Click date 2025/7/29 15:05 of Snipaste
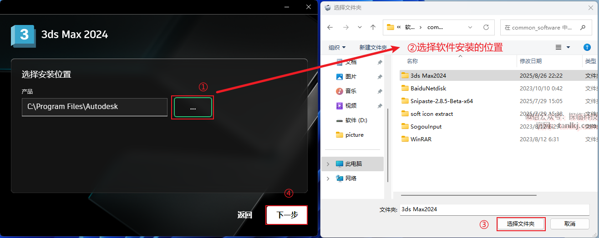 click(541, 101)
